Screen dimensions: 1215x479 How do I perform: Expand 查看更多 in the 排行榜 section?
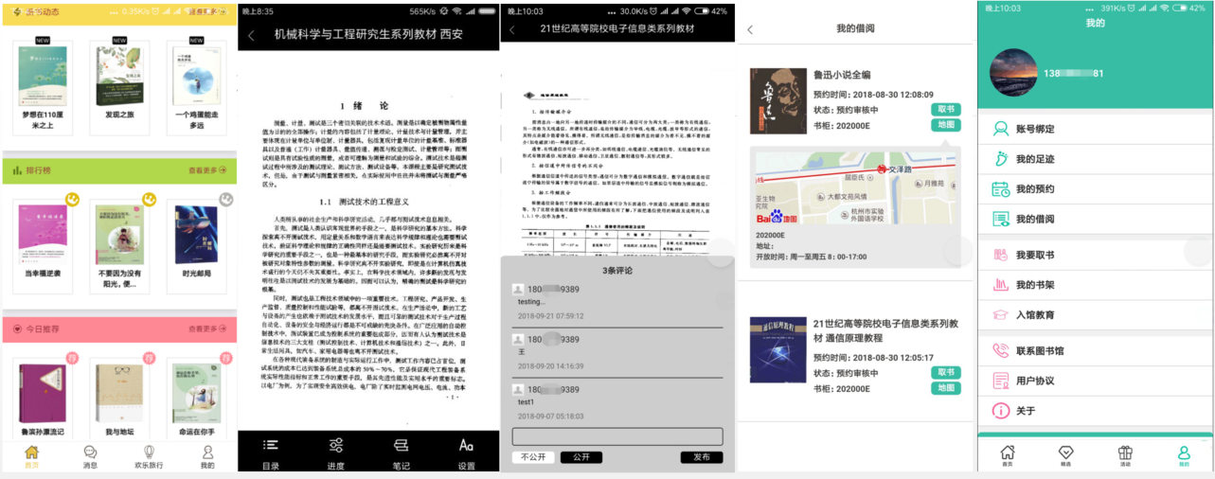[x=208, y=171]
